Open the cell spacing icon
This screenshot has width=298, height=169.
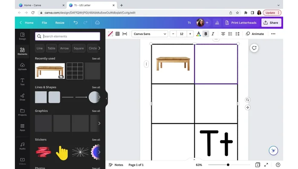click(x=124, y=34)
